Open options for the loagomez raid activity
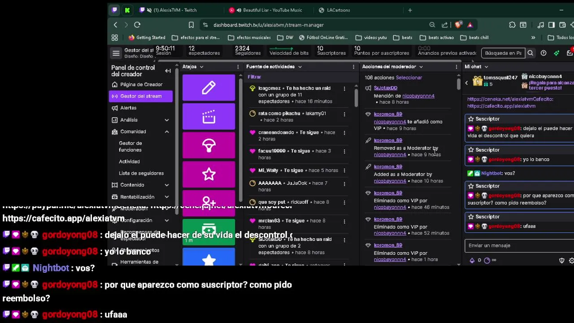Viewport: 574px width, 323px height. [x=344, y=89]
